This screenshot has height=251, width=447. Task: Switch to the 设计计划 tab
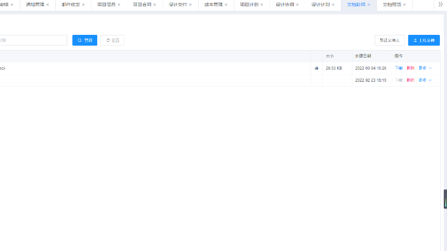(x=321, y=4)
